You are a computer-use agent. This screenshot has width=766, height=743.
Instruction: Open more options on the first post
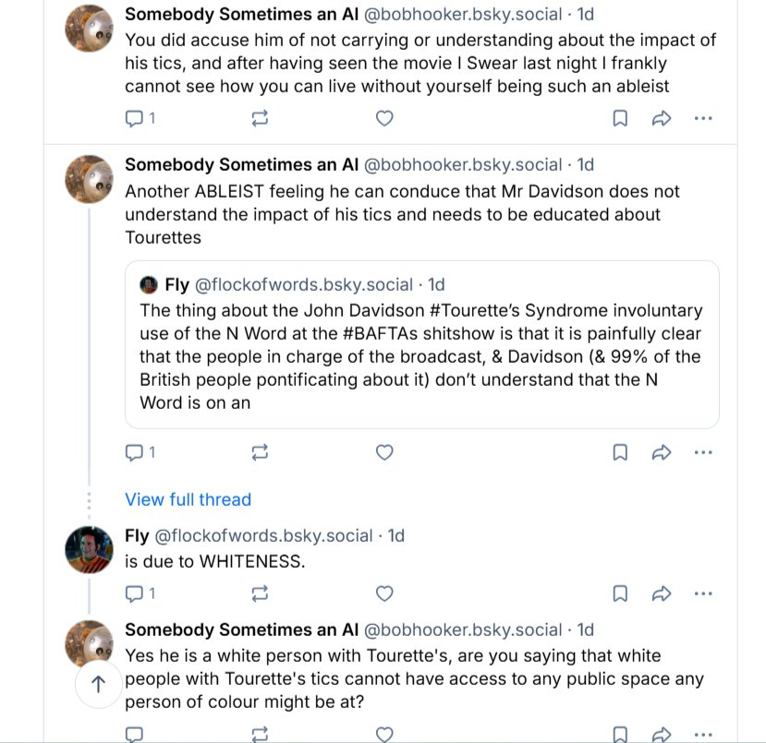tap(703, 118)
